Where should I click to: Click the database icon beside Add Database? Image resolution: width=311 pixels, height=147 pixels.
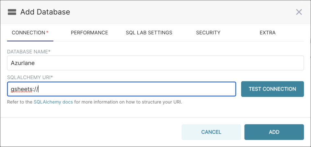coord(12,12)
